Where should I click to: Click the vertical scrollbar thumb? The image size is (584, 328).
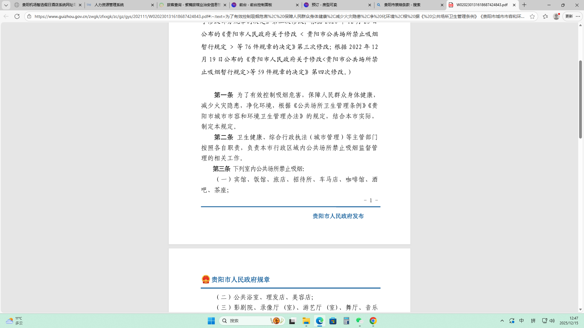(x=580, y=99)
